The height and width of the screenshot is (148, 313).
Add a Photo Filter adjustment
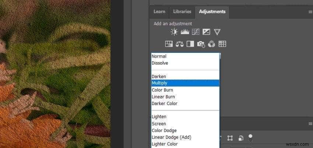pyautogui.click(x=201, y=44)
